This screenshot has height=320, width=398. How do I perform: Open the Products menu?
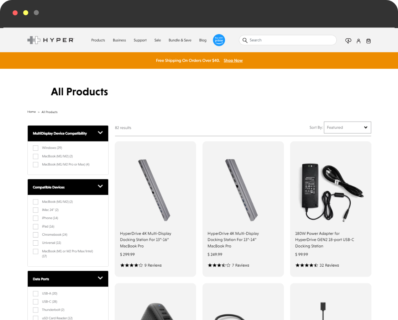click(x=98, y=40)
